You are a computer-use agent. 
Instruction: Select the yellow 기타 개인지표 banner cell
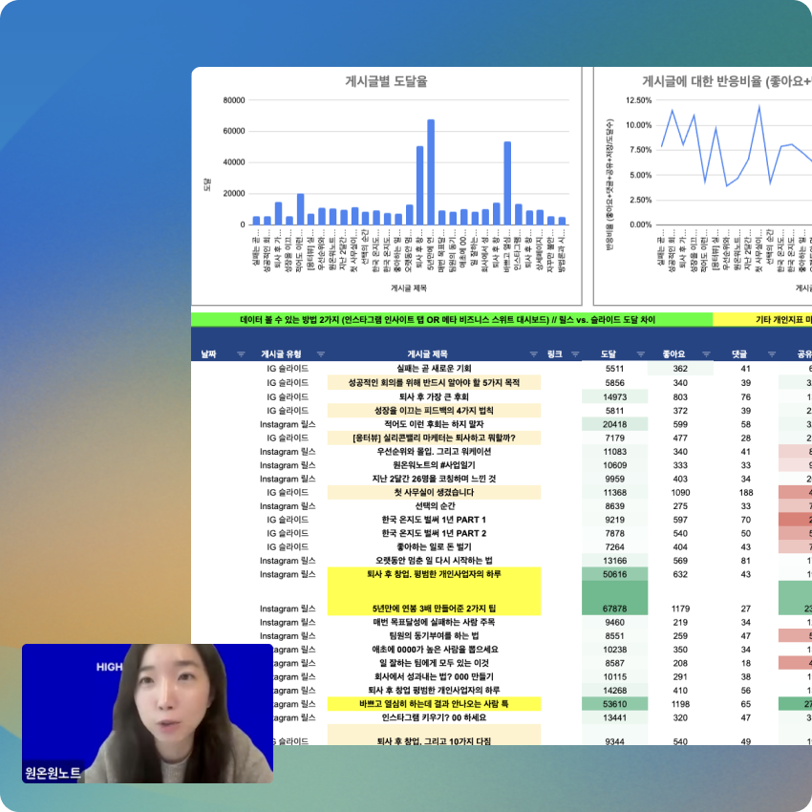click(762, 319)
